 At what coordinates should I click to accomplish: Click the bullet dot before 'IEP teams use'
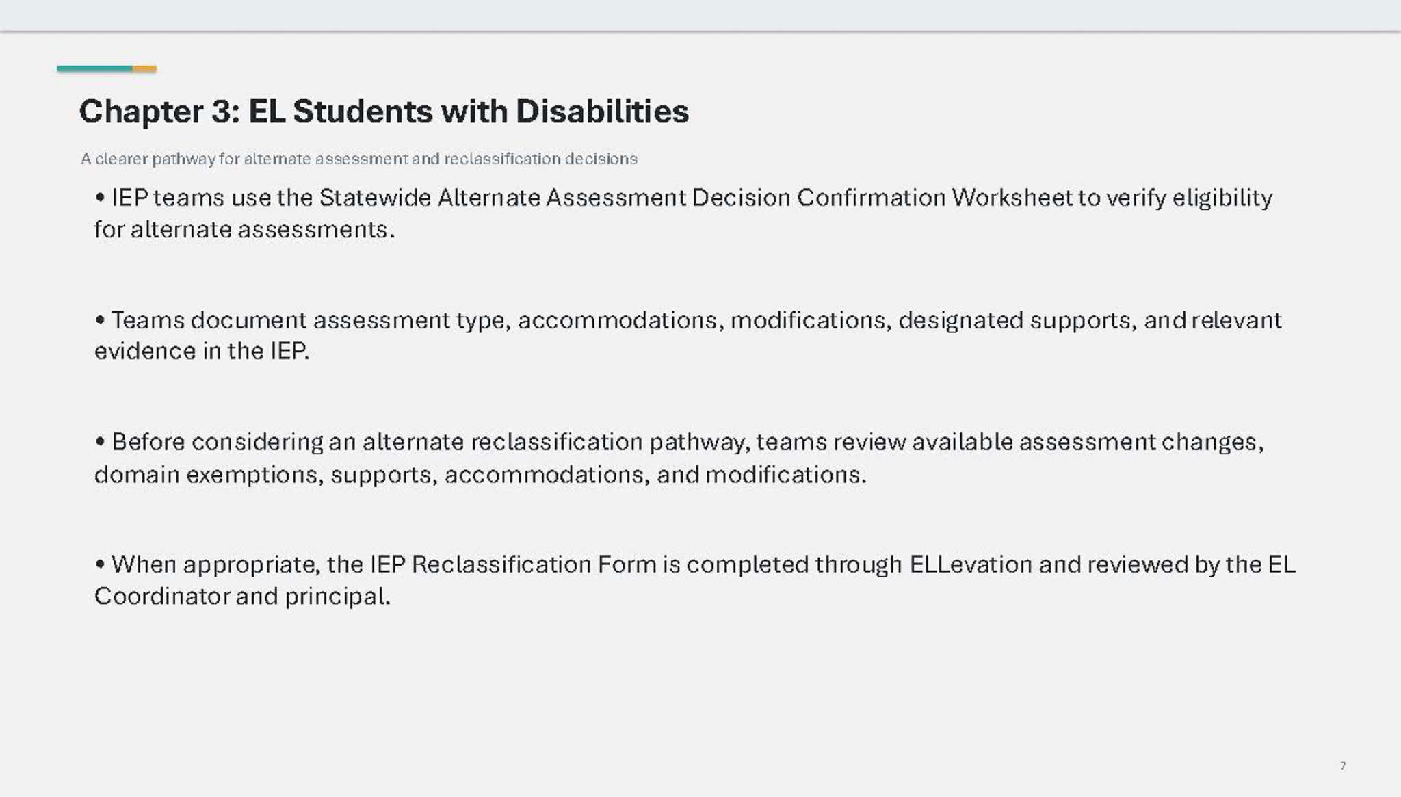pyautogui.click(x=101, y=198)
